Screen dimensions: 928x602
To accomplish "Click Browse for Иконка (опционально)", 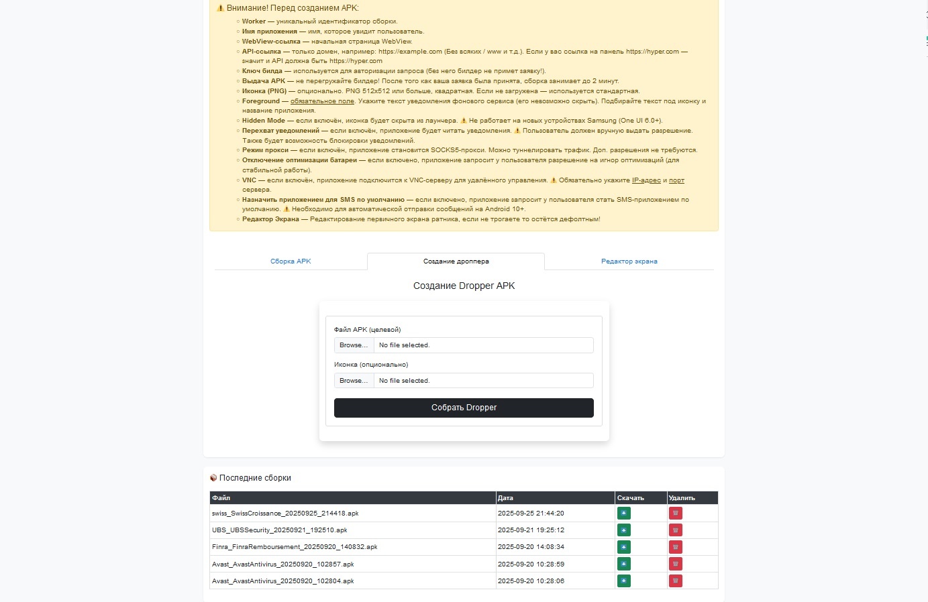I will [354, 381].
